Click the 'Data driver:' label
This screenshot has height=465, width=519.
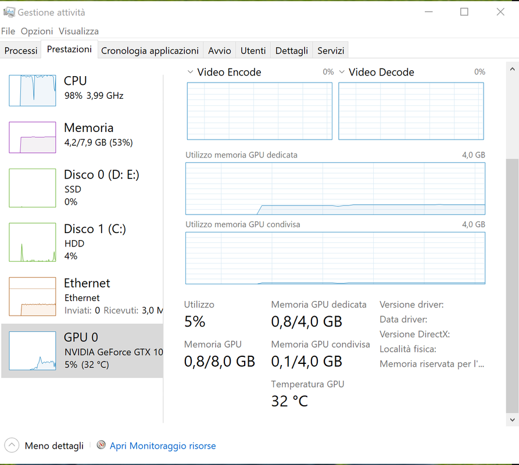(403, 319)
